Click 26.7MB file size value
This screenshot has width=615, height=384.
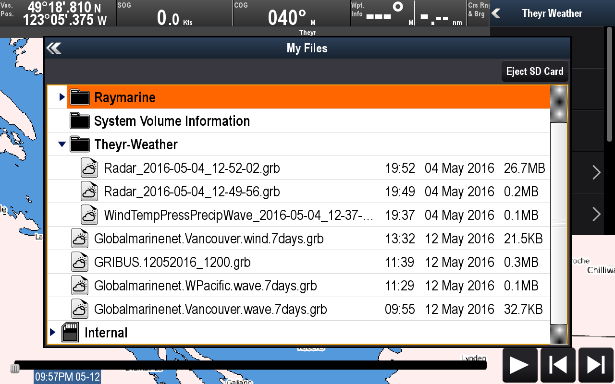(524, 168)
